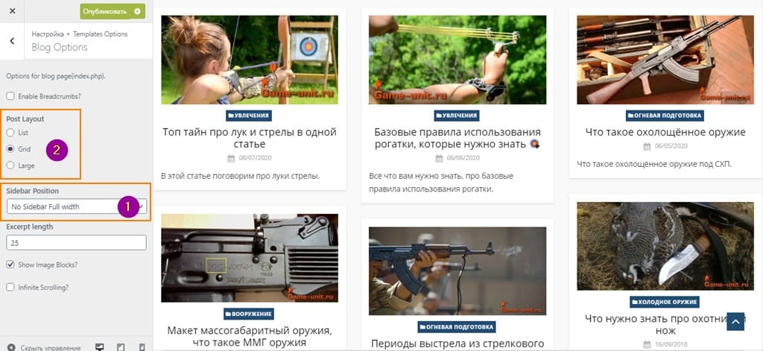This screenshot has height=351, width=763.
Task: Click scroll-to-top arrow button
Action: coord(735,322)
